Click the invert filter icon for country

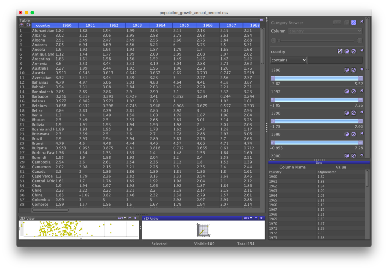click(x=347, y=50)
